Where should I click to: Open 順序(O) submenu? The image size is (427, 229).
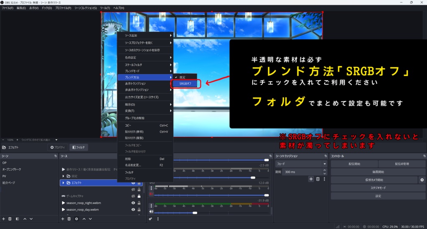[x=146, y=105]
